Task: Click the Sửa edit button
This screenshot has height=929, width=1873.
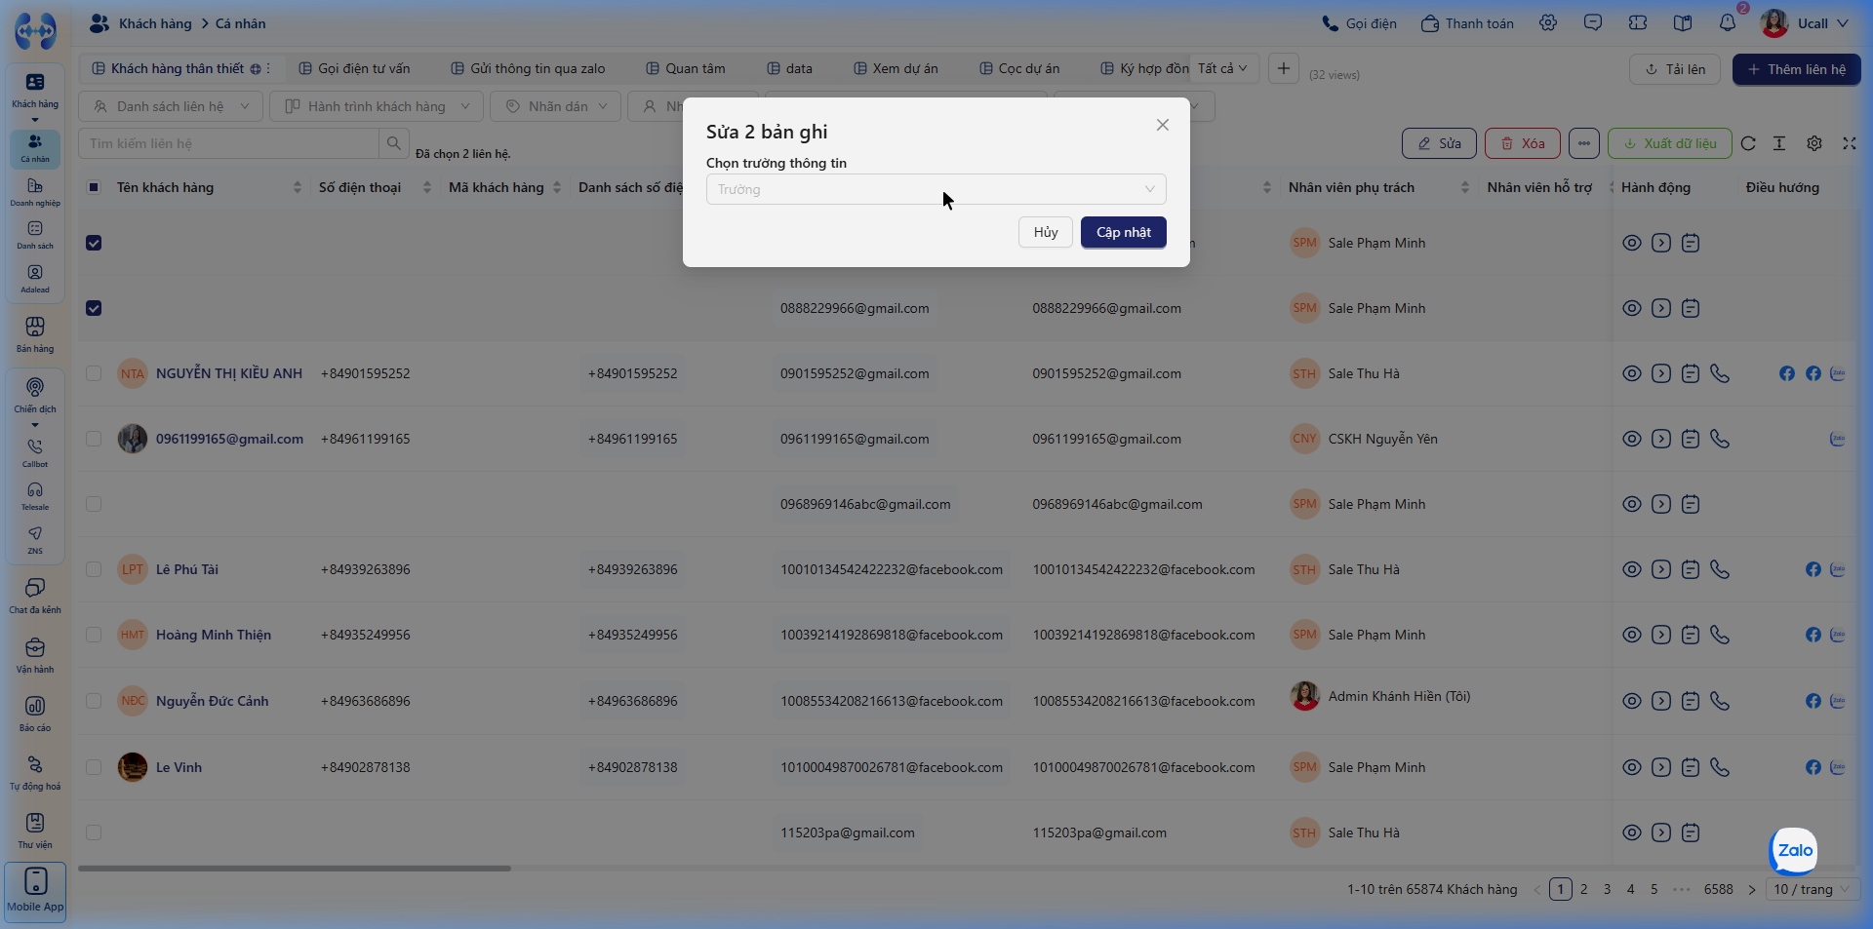Action: (1439, 143)
